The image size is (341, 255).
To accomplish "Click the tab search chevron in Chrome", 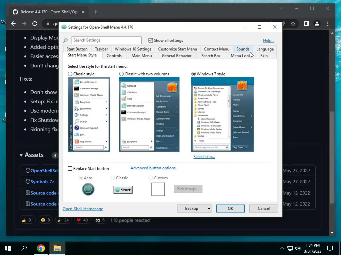I will [x=281, y=8].
